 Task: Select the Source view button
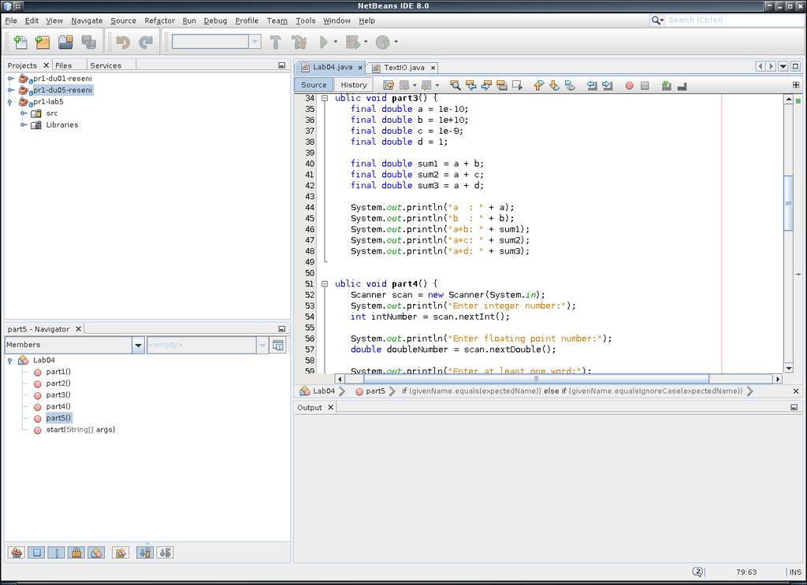314,85
